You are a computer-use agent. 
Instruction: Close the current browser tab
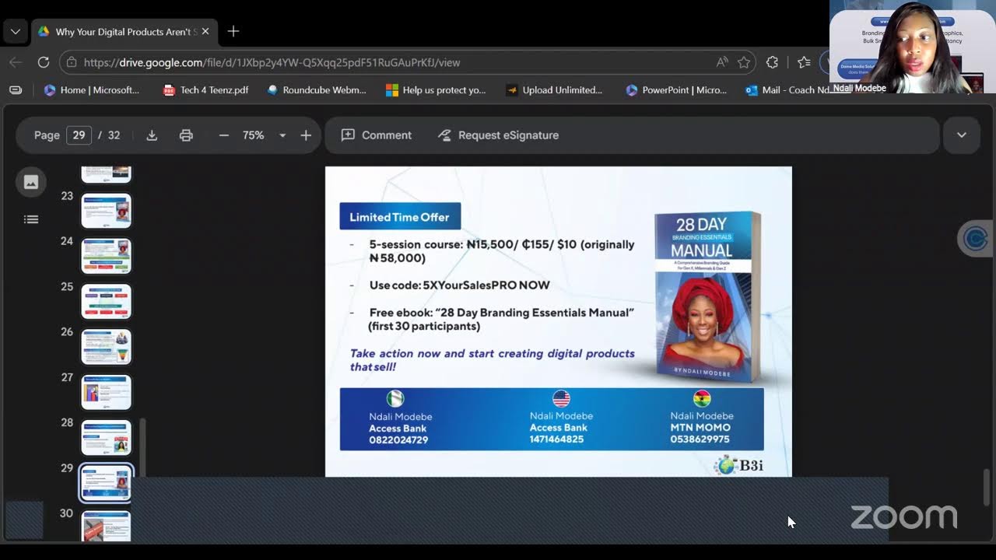[205, 32]
